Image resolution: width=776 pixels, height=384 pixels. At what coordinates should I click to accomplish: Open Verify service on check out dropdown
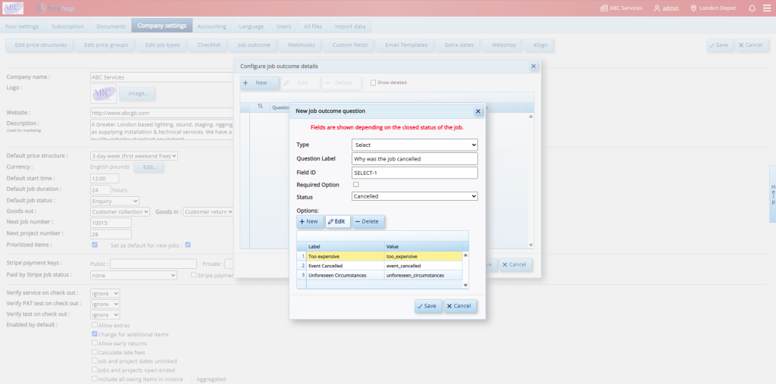click(x=105, y=293)
